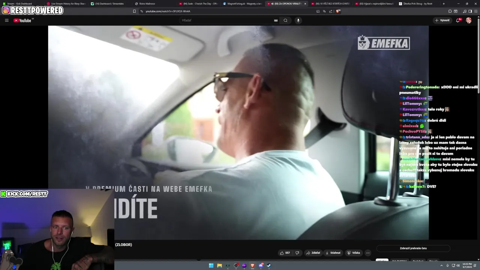The height and width of the screenshot is (270, 480).
Task: Switch to Dashboard / Streamlabs tab
Action: (x=110, y=3)
